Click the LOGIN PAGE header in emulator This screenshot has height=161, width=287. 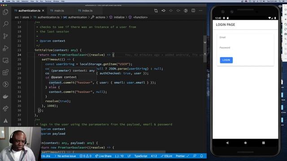click(x=225, y=25)
